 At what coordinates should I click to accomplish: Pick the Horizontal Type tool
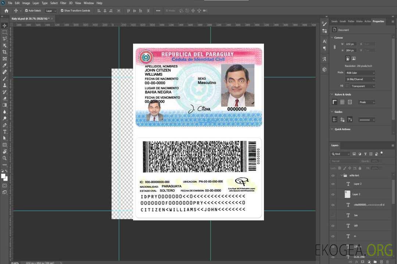coord(5,132)
